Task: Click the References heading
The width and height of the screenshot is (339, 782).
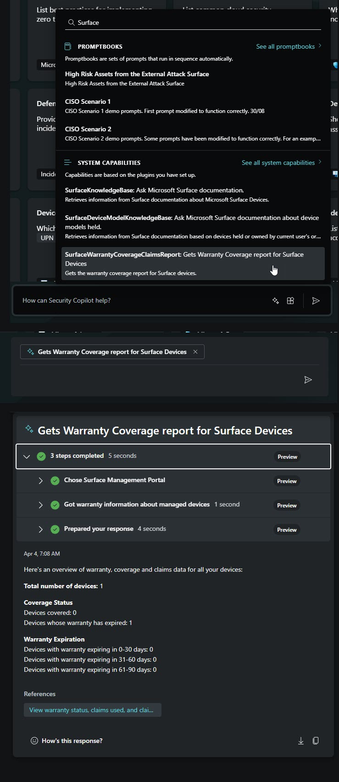Action: click(x=39, y=694)
